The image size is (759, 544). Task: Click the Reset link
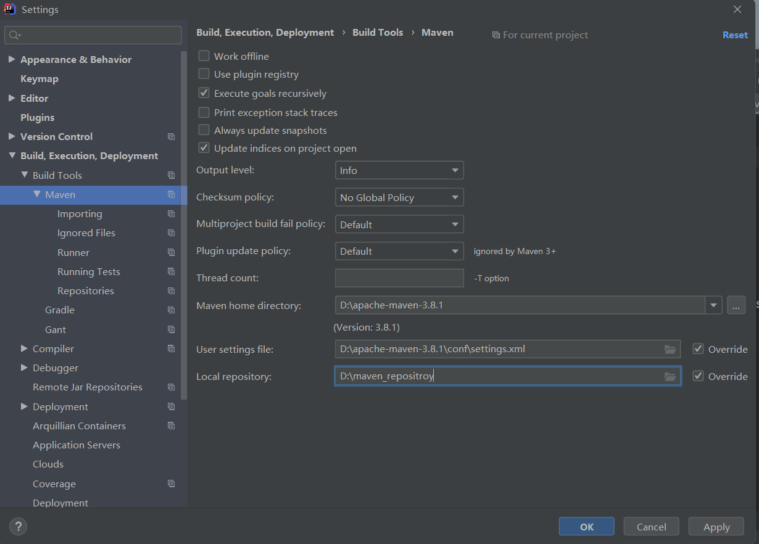point(735,35)
